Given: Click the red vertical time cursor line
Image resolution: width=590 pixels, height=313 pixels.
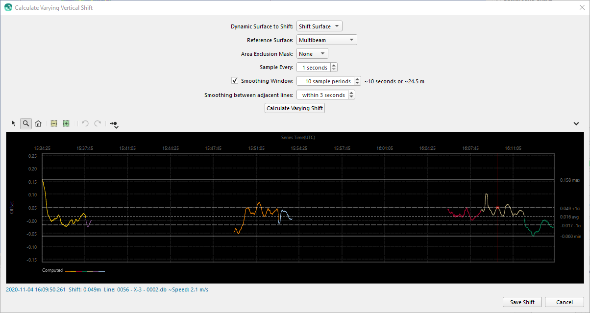Looking at the screenshot, I should [x=497, y=235].
